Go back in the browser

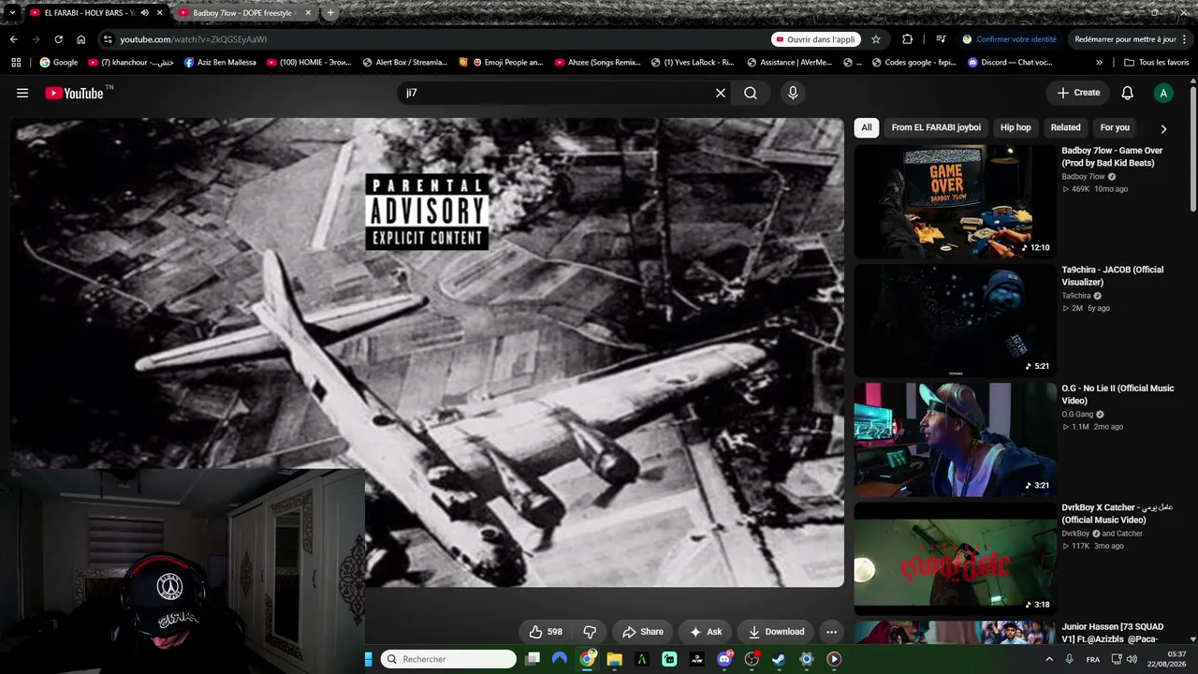tap(13, 39)
